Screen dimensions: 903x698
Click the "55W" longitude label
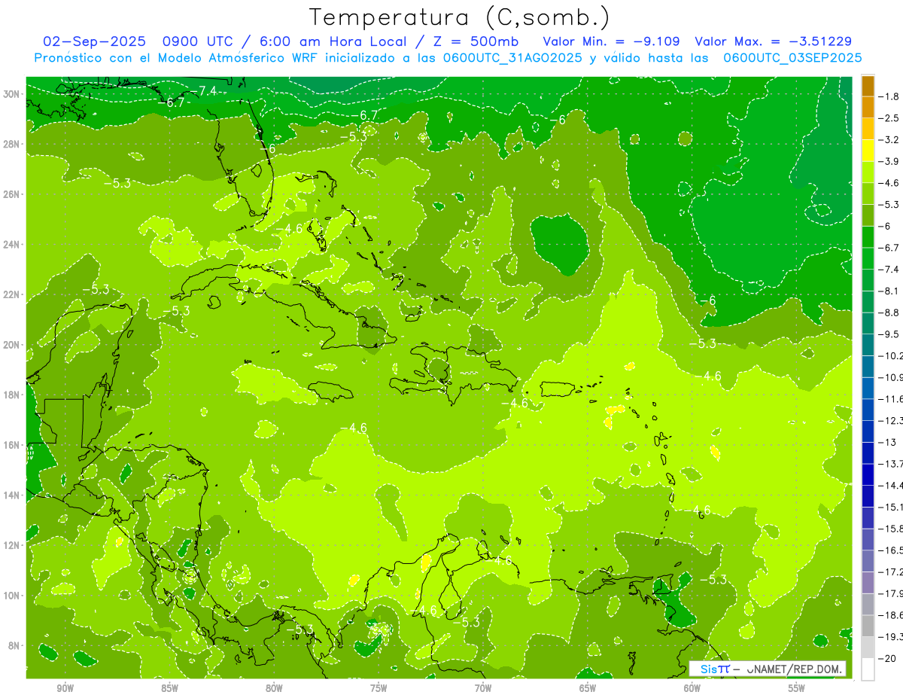coord(797,688)
